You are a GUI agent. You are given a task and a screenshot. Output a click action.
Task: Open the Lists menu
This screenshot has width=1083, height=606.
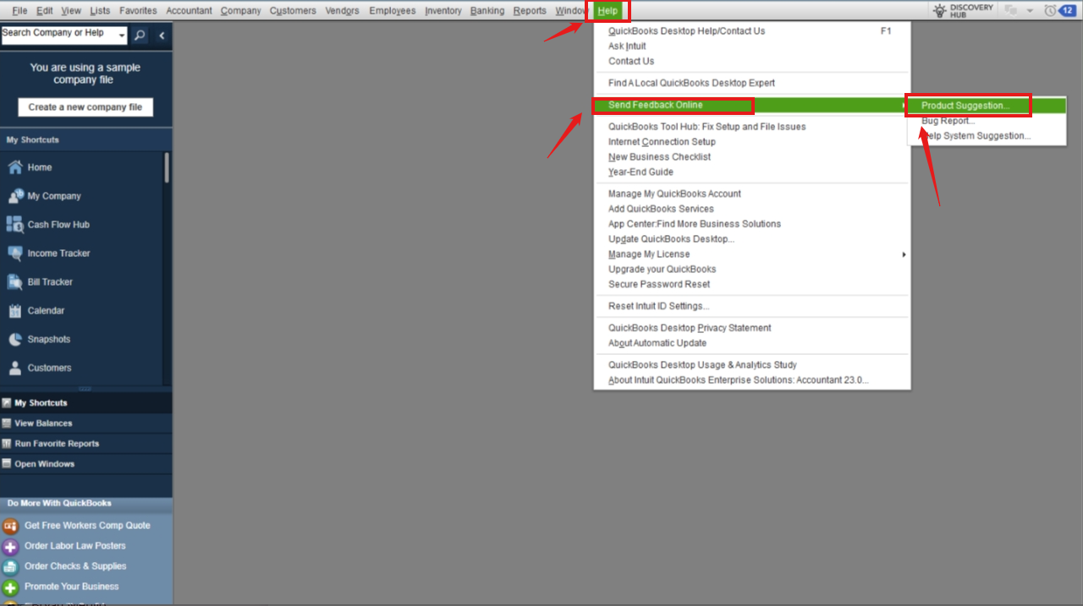100,11
